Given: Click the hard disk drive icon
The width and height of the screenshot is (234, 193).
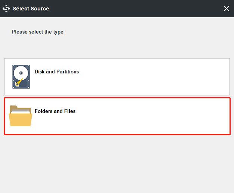Looking at the screenshot, I should pos(21,76).
